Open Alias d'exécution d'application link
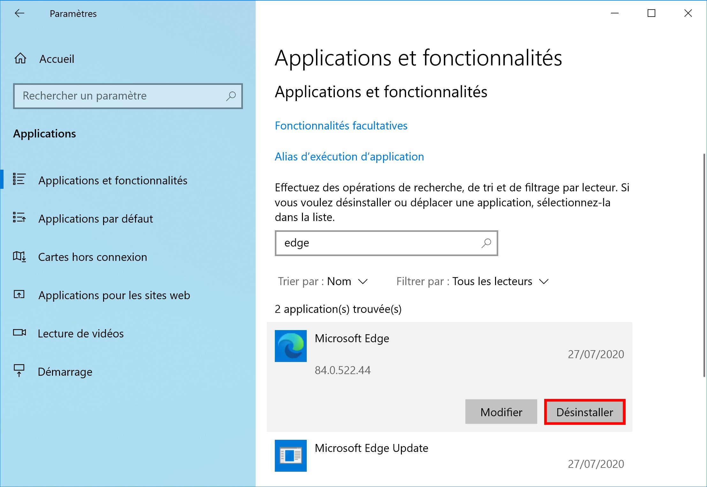 coord(350,157)
